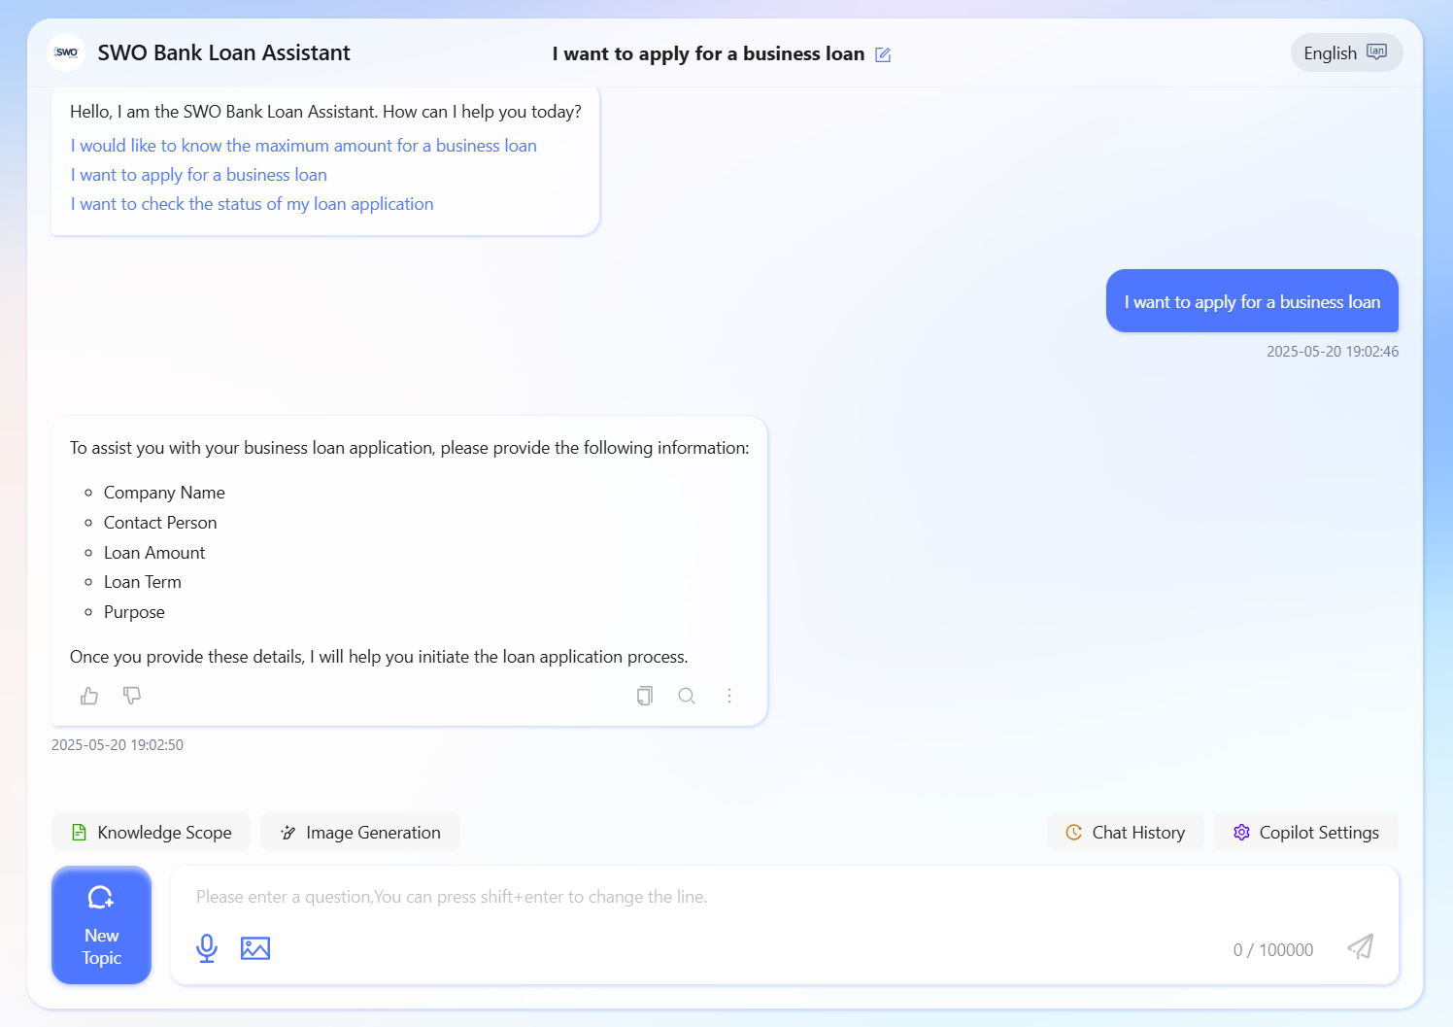Open Knowledge Scope
The height and width of the screenshot is (1027, 1453).
pos(151,832)
